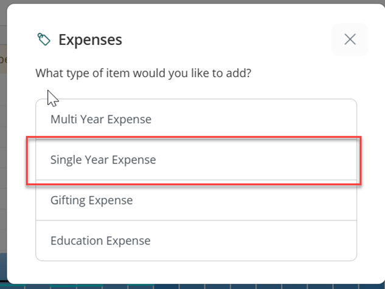Select the orange highlighted cell behind the dialog
385x289 pixels.
tap(3, 59)
